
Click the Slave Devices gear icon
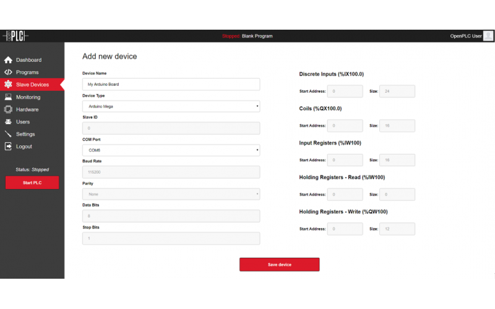pos(8,85)
